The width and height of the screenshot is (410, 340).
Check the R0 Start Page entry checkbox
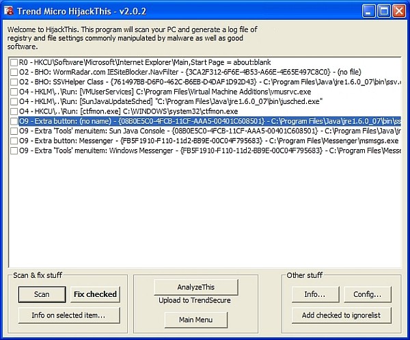(x=14, y=62)
